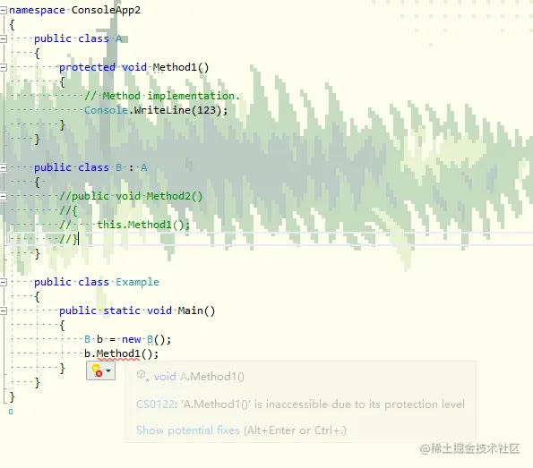The height and width of the screenshot is (468, 533).
Task: Click the Example class name identifier
Action: pos(137,282)
